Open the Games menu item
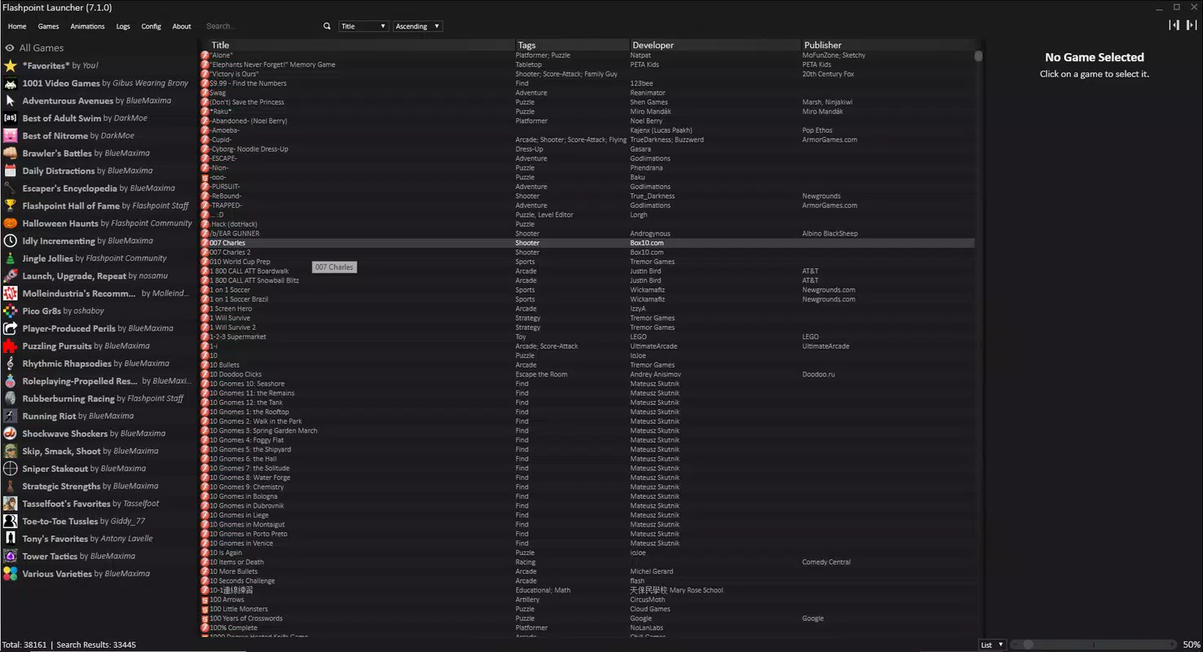 (48, 26)
